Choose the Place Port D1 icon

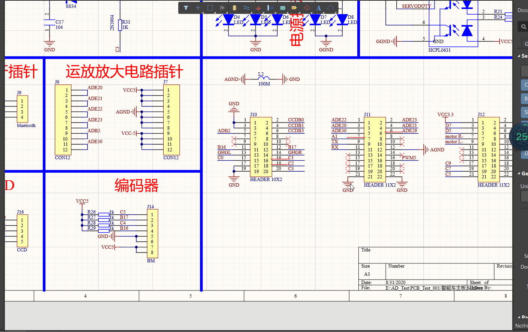click(x=294, y=8)
